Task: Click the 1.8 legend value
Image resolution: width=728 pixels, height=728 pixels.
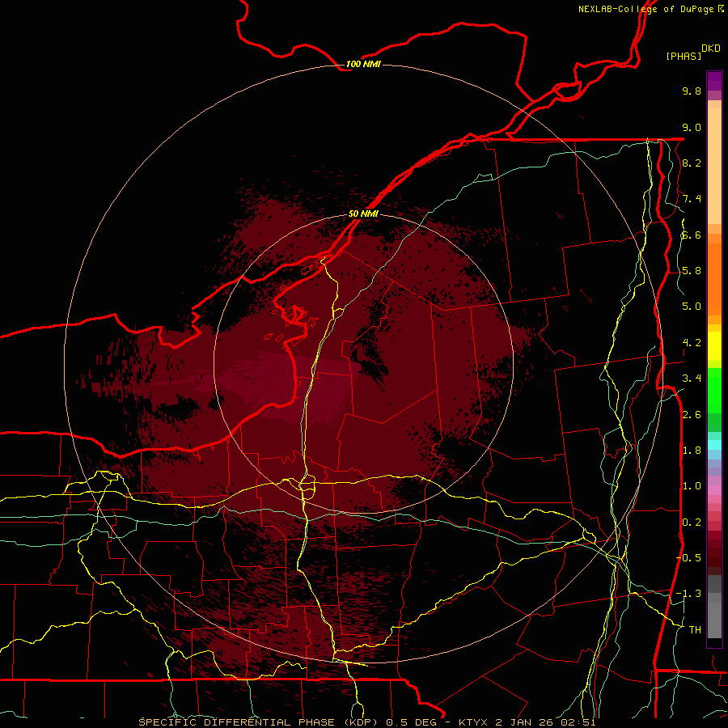Action: (x=692, y=451)
